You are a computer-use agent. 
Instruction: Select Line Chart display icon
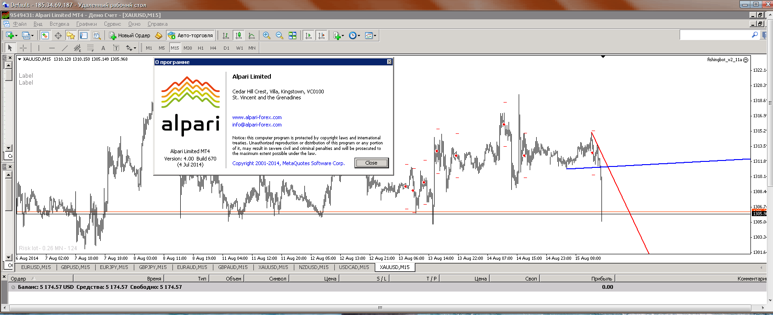coord(252,35)
